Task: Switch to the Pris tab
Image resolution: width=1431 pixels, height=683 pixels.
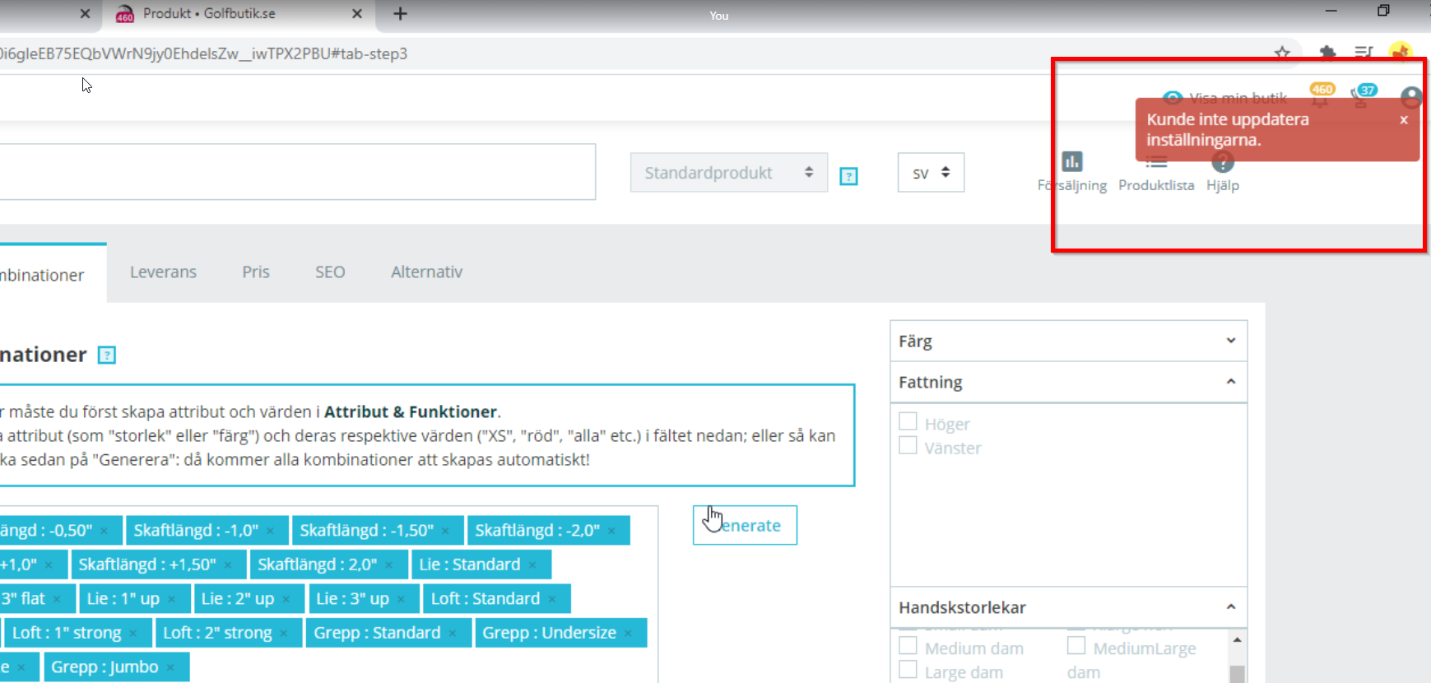Action: pos(256,272)
